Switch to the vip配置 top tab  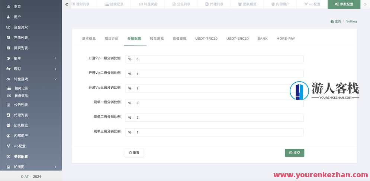(312, 4)
